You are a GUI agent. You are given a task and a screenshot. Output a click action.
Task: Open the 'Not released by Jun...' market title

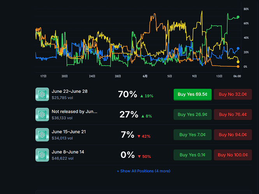pos(74,112)
